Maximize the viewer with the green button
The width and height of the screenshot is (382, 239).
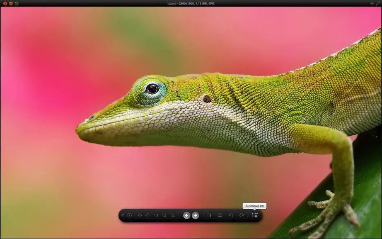pos(17,3)
